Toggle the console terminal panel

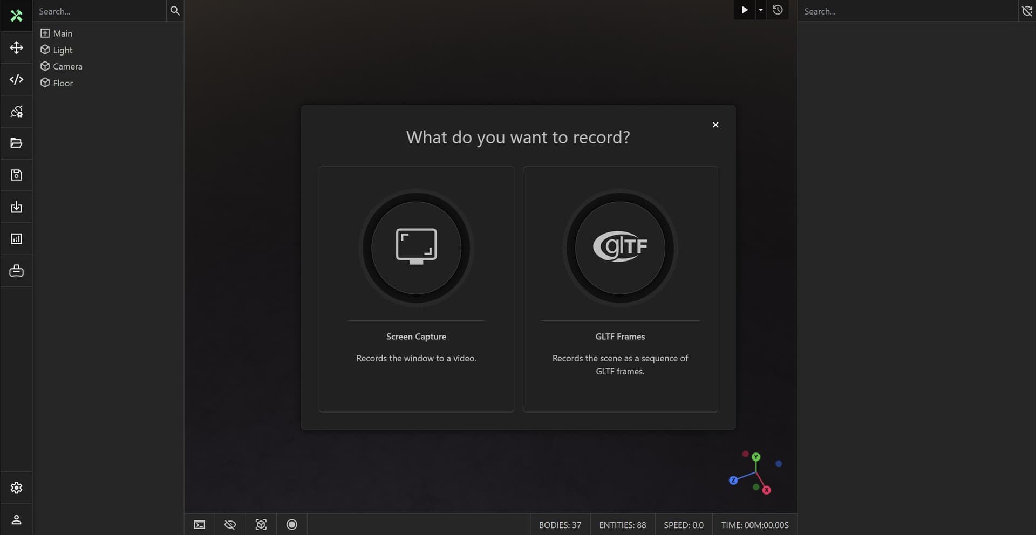pyautogui.click(x=200, y=525)
